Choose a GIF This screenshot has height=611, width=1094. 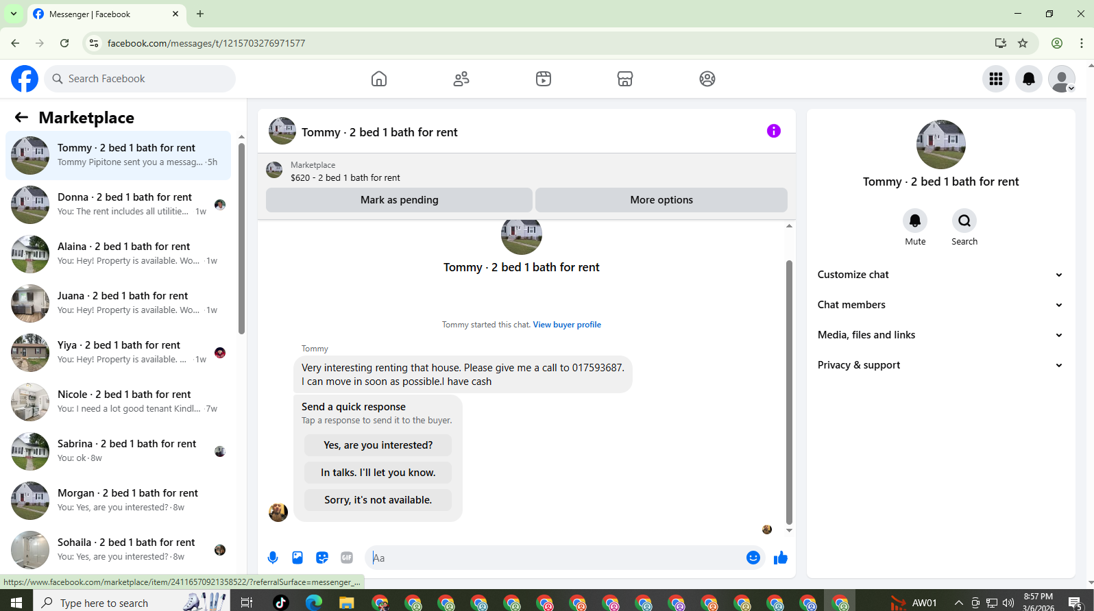(347, 558)
